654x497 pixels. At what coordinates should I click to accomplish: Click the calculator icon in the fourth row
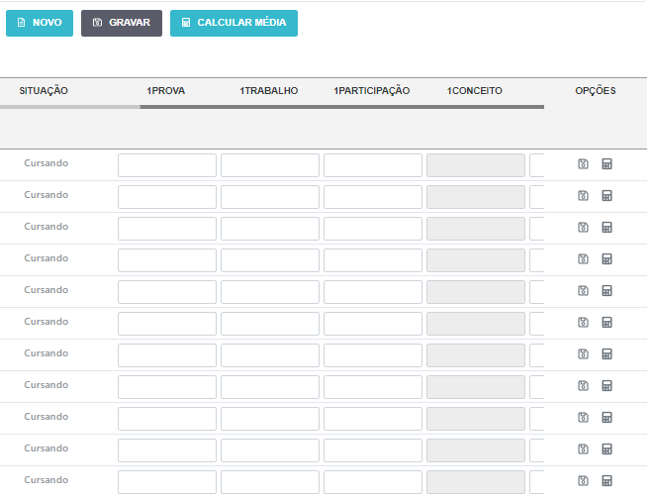click(x=607, y=259)
